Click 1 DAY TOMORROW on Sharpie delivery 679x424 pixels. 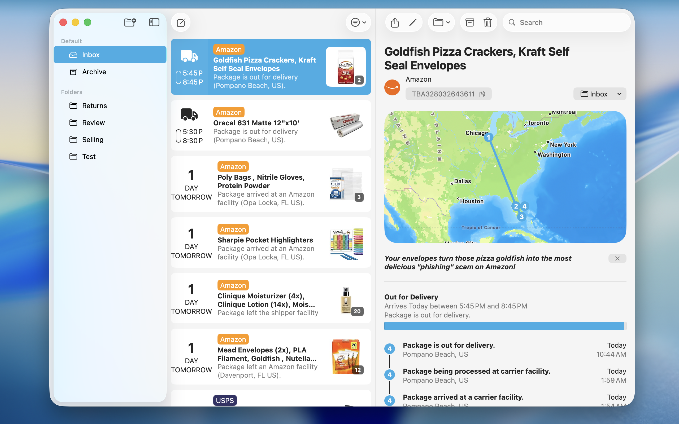pos(191,243)
